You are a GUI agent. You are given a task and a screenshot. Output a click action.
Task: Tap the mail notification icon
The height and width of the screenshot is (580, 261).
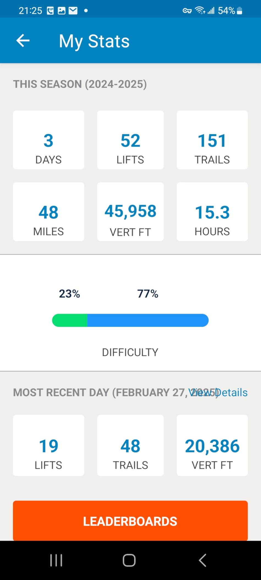point(73,11)
